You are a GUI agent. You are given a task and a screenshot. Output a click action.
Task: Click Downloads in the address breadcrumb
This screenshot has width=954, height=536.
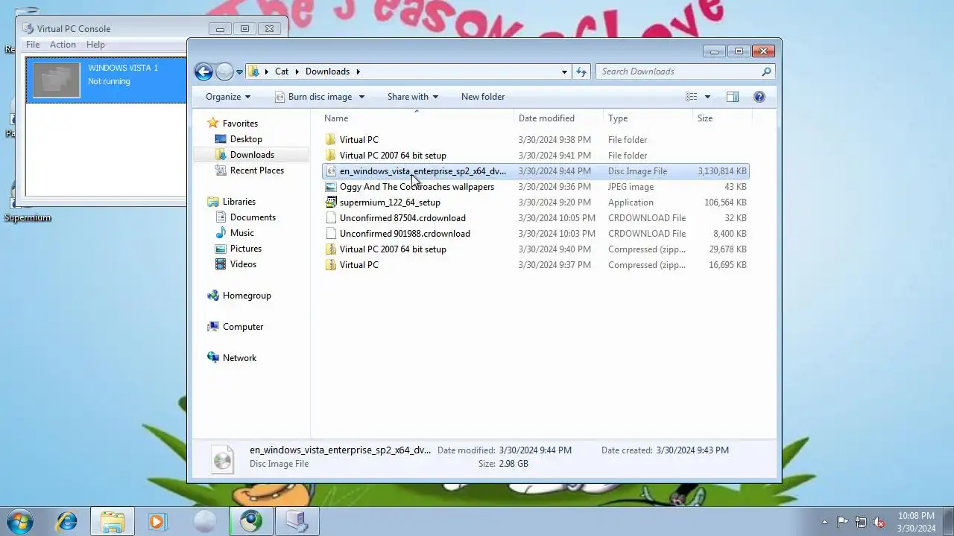[x=327, y=71]
